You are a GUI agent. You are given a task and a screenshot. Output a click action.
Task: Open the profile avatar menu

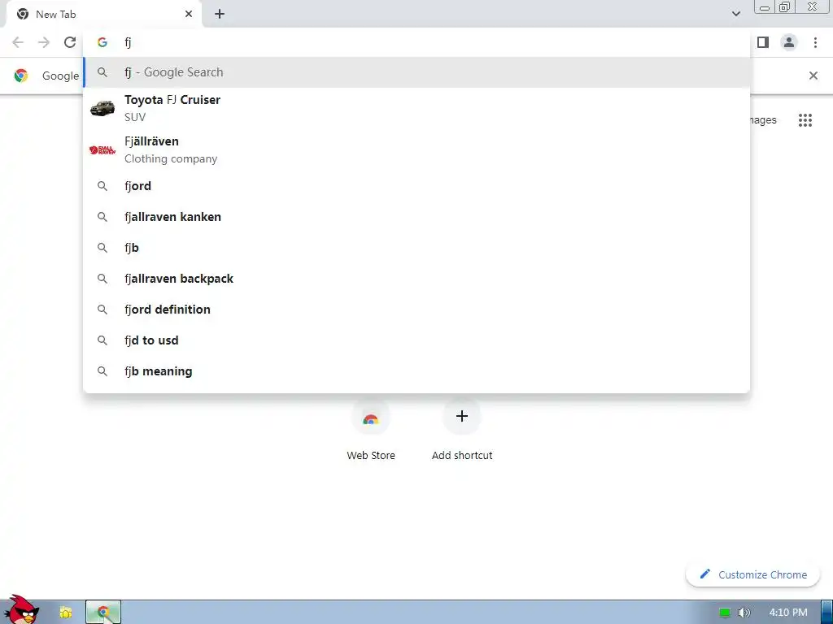click(x=789, y=42)
